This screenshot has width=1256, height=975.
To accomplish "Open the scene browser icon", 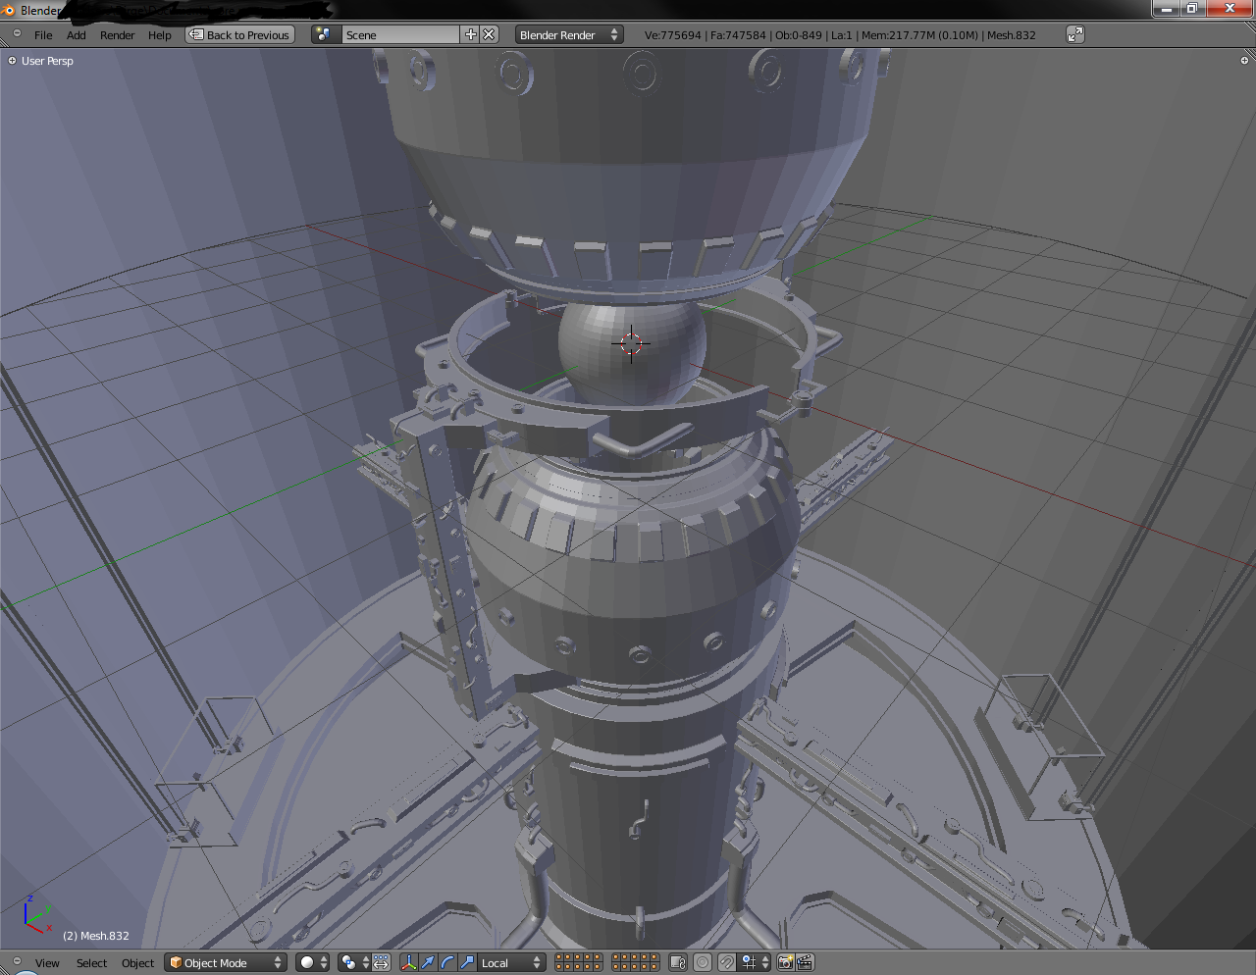I will [x=326, y=34].
